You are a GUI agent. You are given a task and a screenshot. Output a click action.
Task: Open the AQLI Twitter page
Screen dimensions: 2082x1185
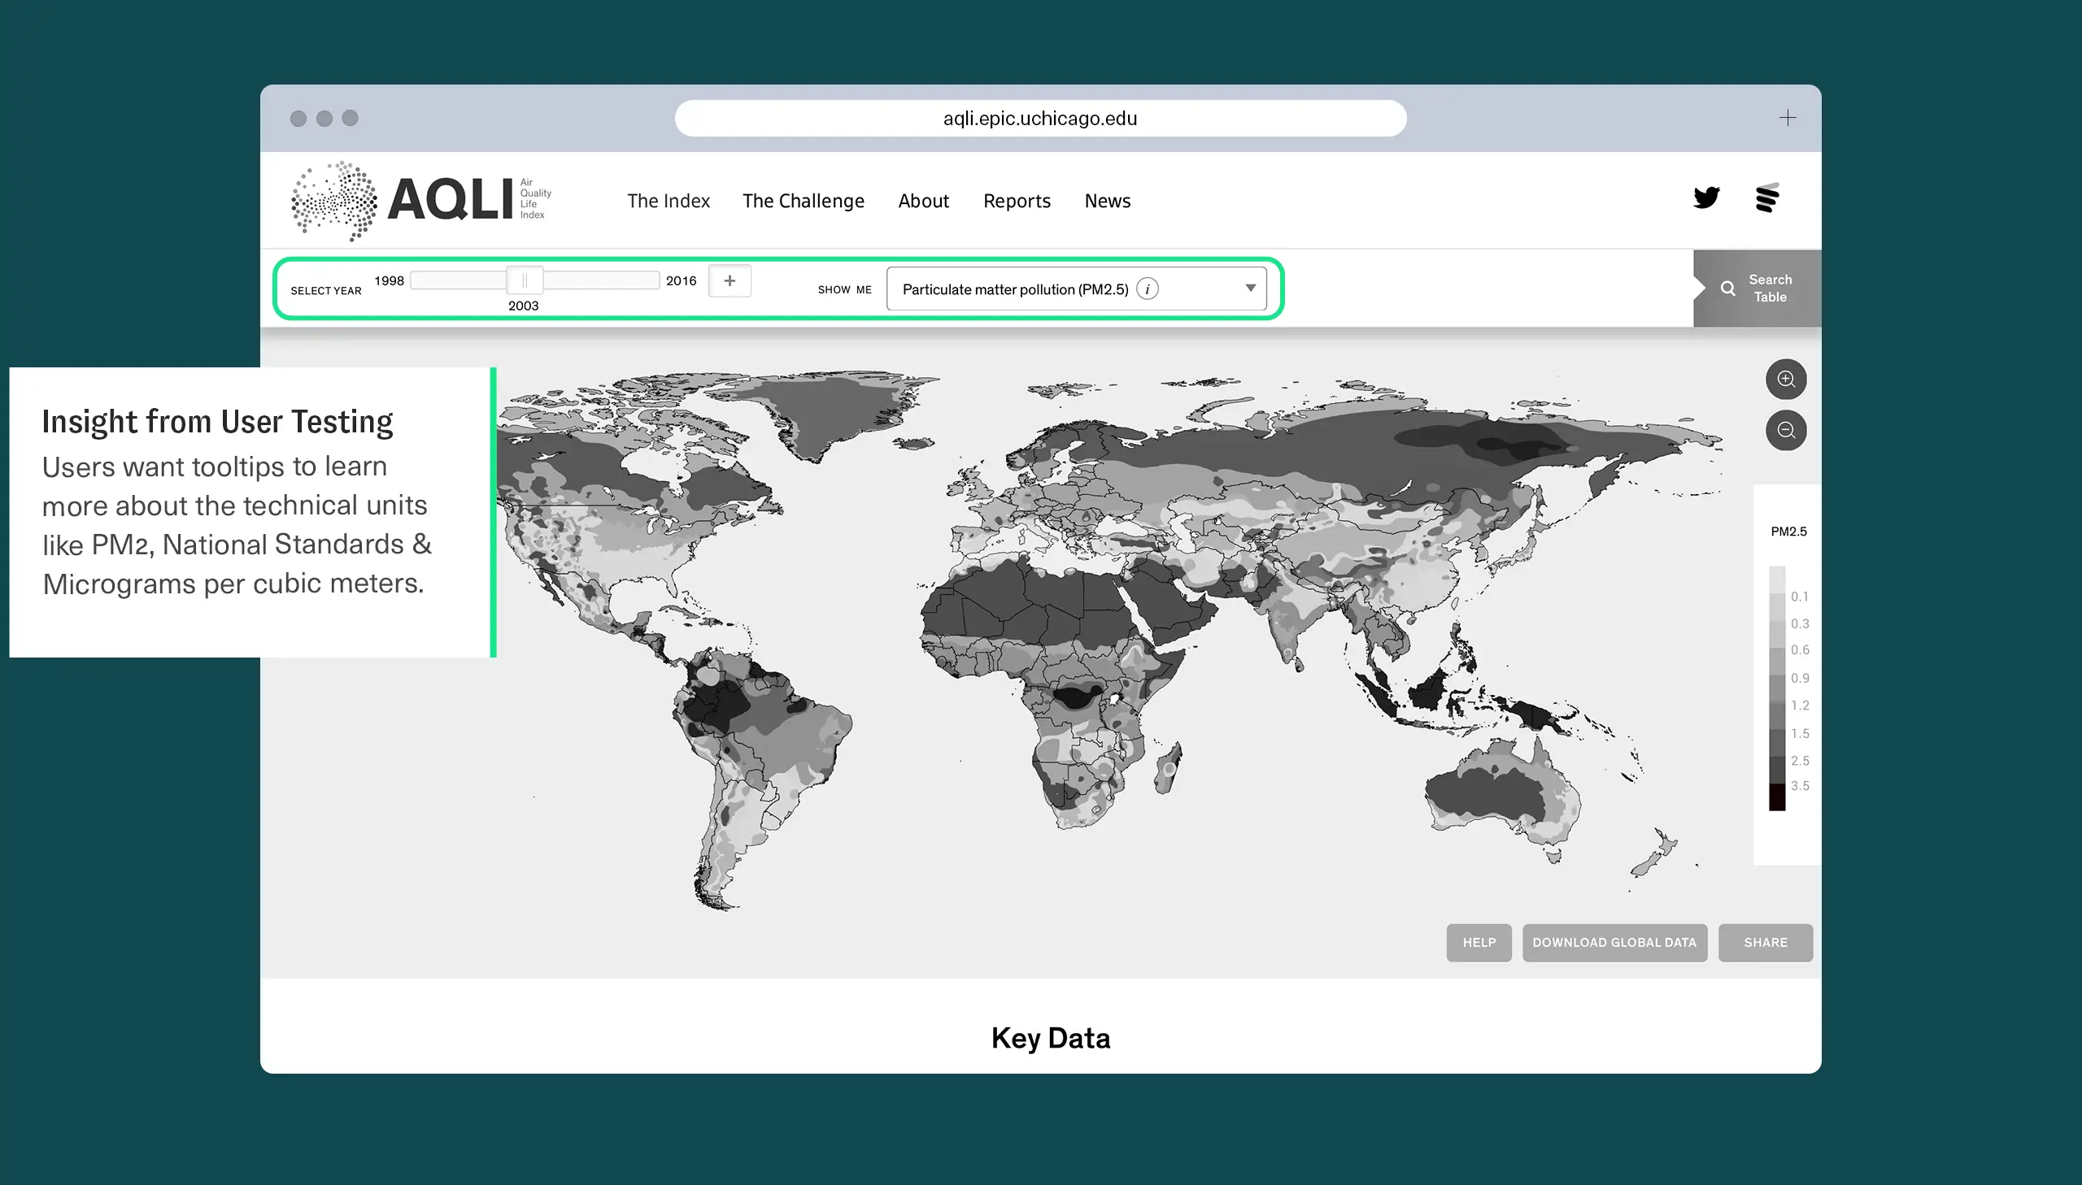click(x=1705, y=197)
